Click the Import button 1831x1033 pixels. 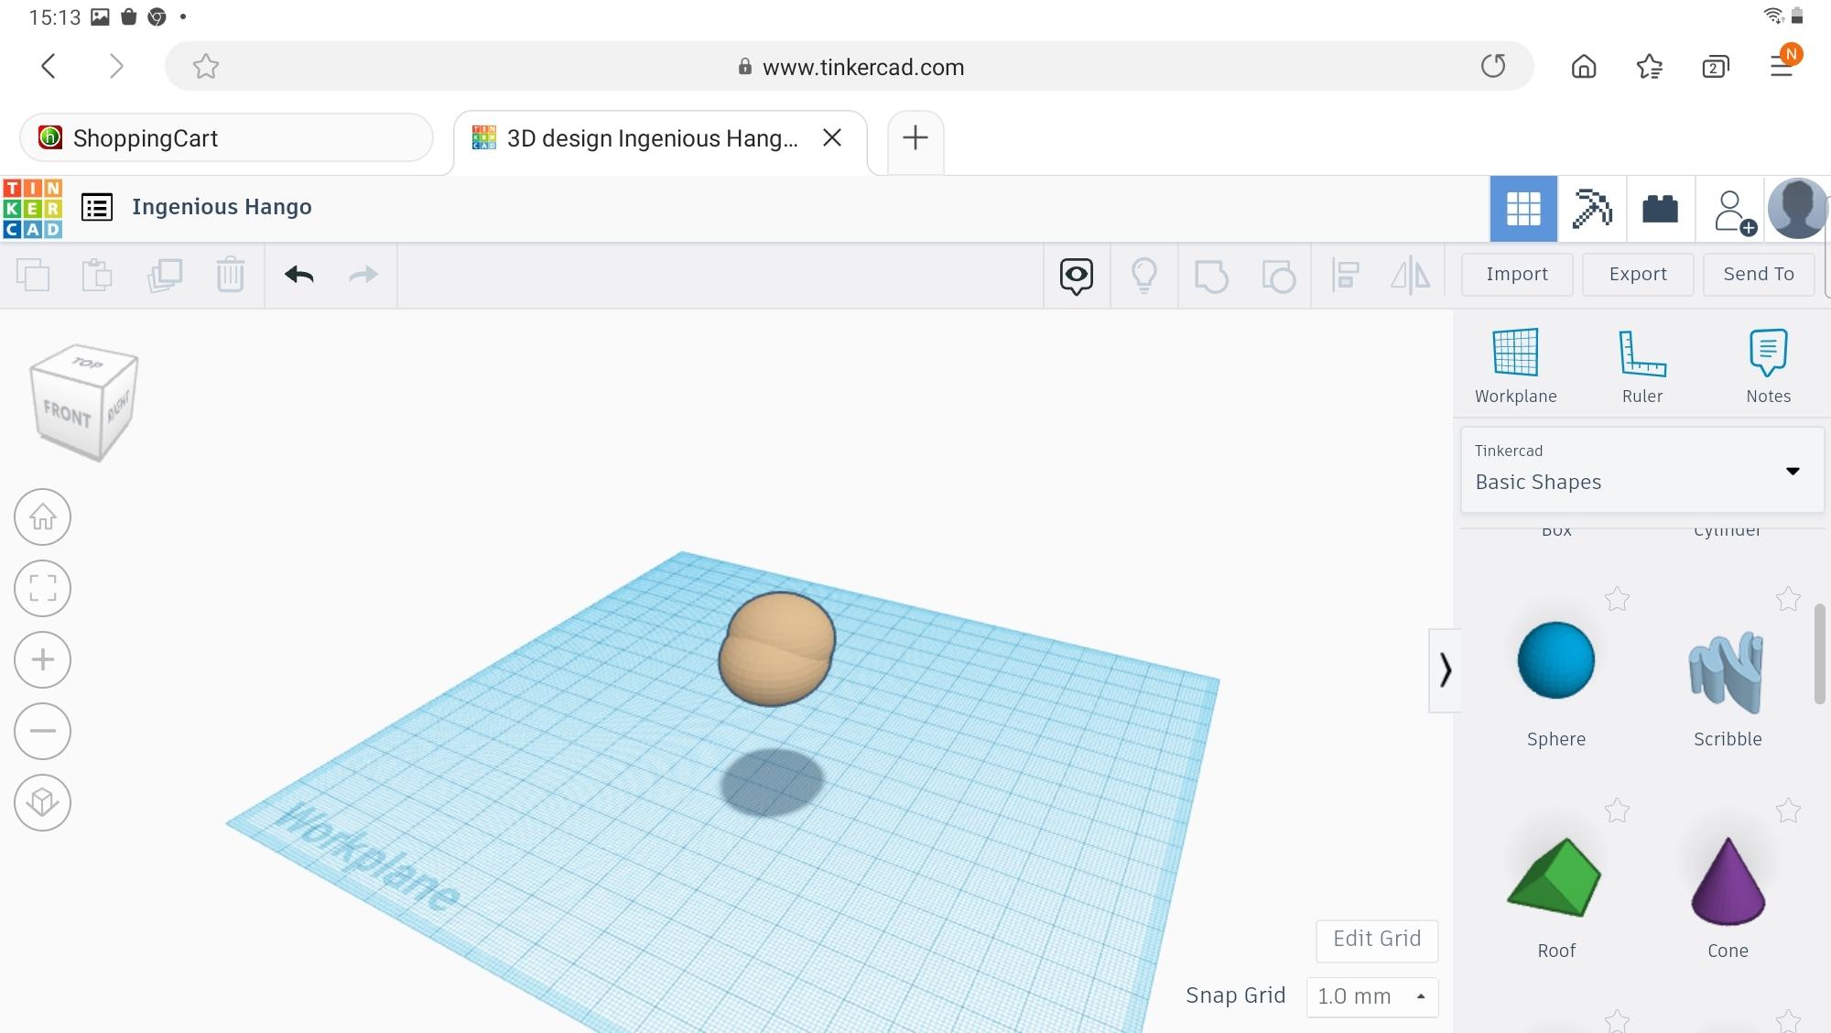click(x=1517, y=273)
